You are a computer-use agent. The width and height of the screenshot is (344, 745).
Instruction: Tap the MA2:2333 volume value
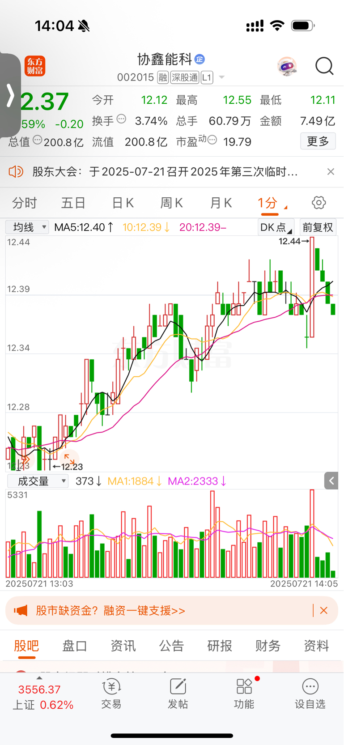click(x=197, y=481)
